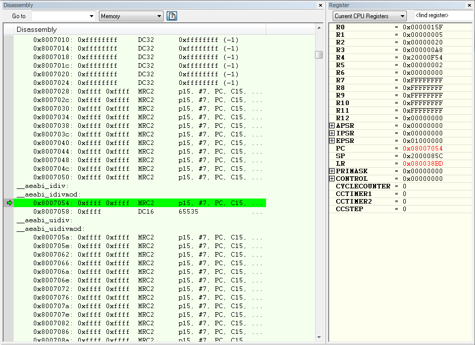Image resolution: width=475 pixels, height=345 pixels.
Task: Click the red PC value 0x08007054
Action: point(423,148)
